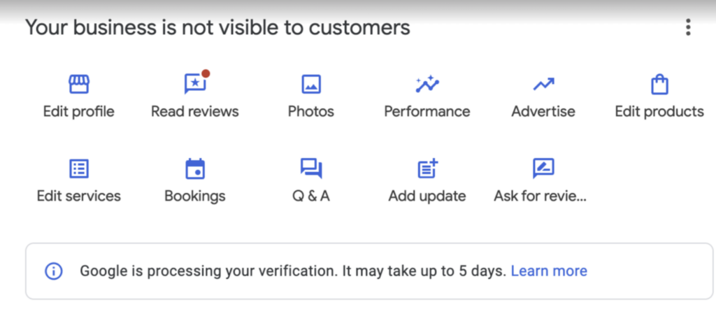716x314 pixels.
Task: Click the "Performance" text label
Action: [427, 112]
